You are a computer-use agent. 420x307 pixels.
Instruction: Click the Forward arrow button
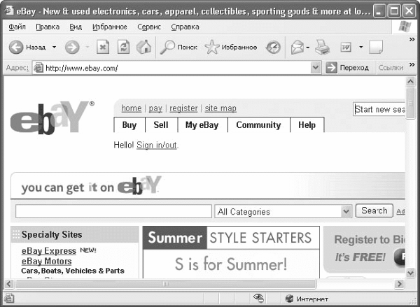pyautogui.click(x=71, y=48)
